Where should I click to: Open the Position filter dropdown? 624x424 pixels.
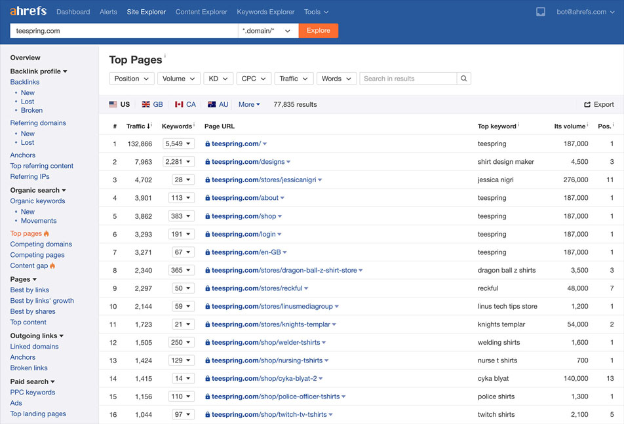(131, 78)
